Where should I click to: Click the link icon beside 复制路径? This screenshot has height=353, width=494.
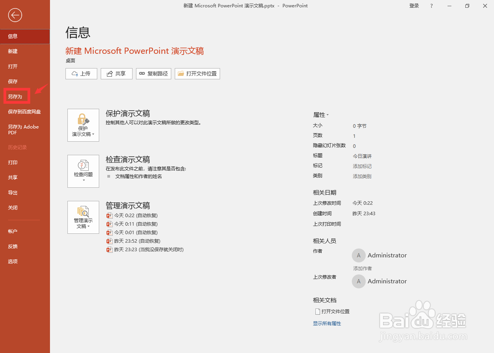tap(142, 74)
